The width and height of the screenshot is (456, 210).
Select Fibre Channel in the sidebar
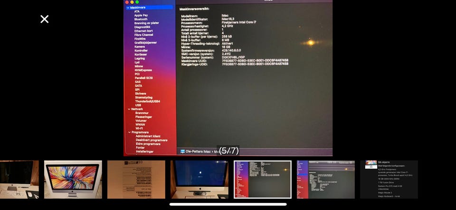coord(143,35)
